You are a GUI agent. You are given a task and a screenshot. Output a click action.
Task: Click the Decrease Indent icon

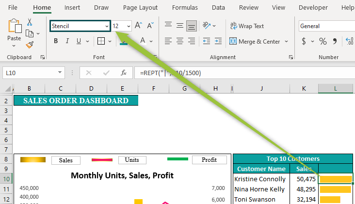[x=207, y=41]
